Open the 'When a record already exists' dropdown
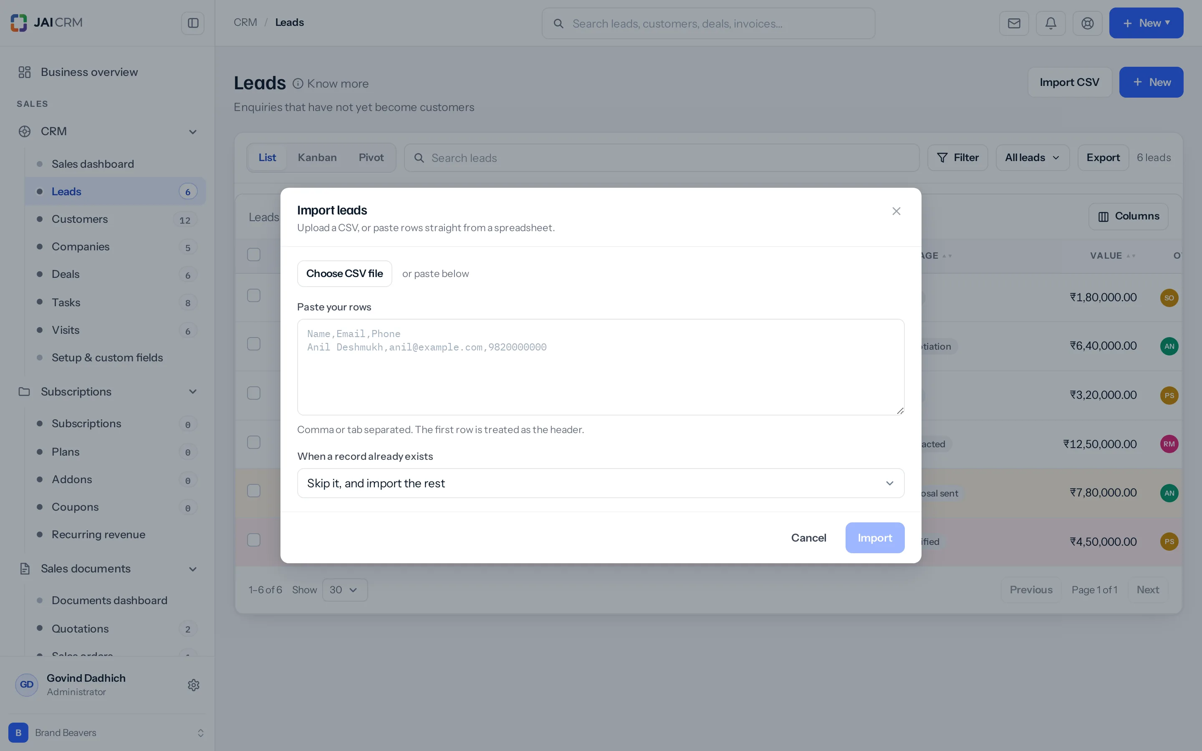1202x751 pixels. tap(601, 483)
